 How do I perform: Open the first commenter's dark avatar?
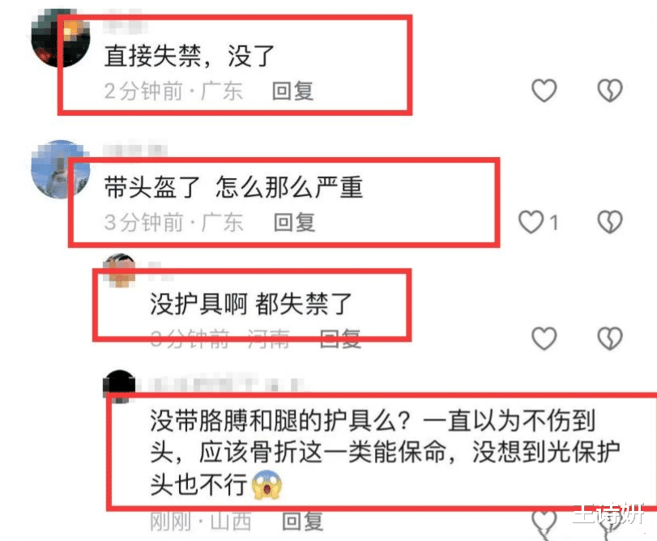(x=60, y=38)
